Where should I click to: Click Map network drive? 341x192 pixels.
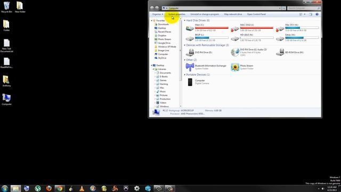(233, 14)
